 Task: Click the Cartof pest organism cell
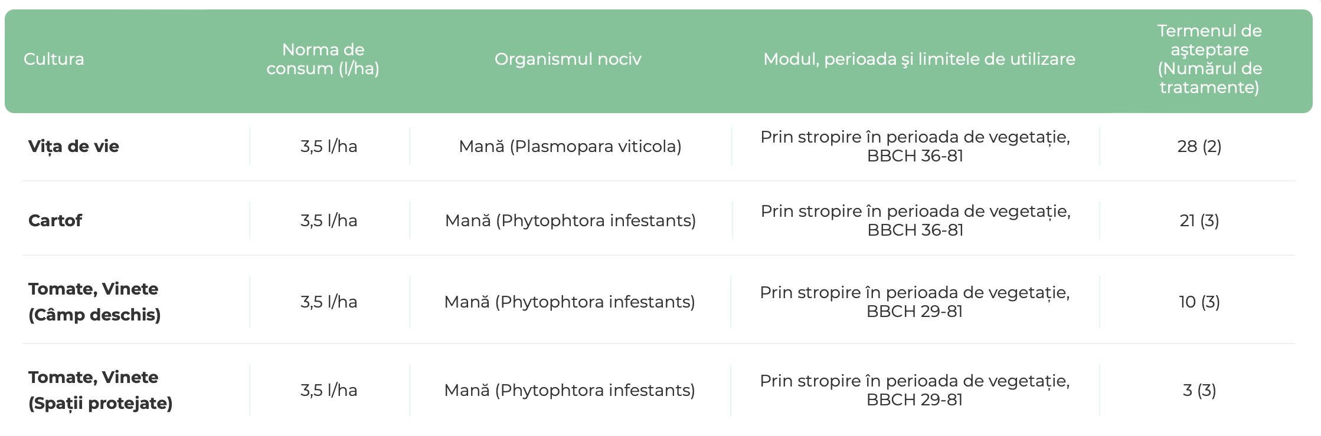click(x=570, y=220)
